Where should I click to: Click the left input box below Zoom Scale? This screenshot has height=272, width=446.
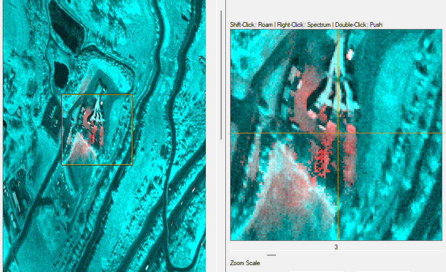(x=316, y=270)
